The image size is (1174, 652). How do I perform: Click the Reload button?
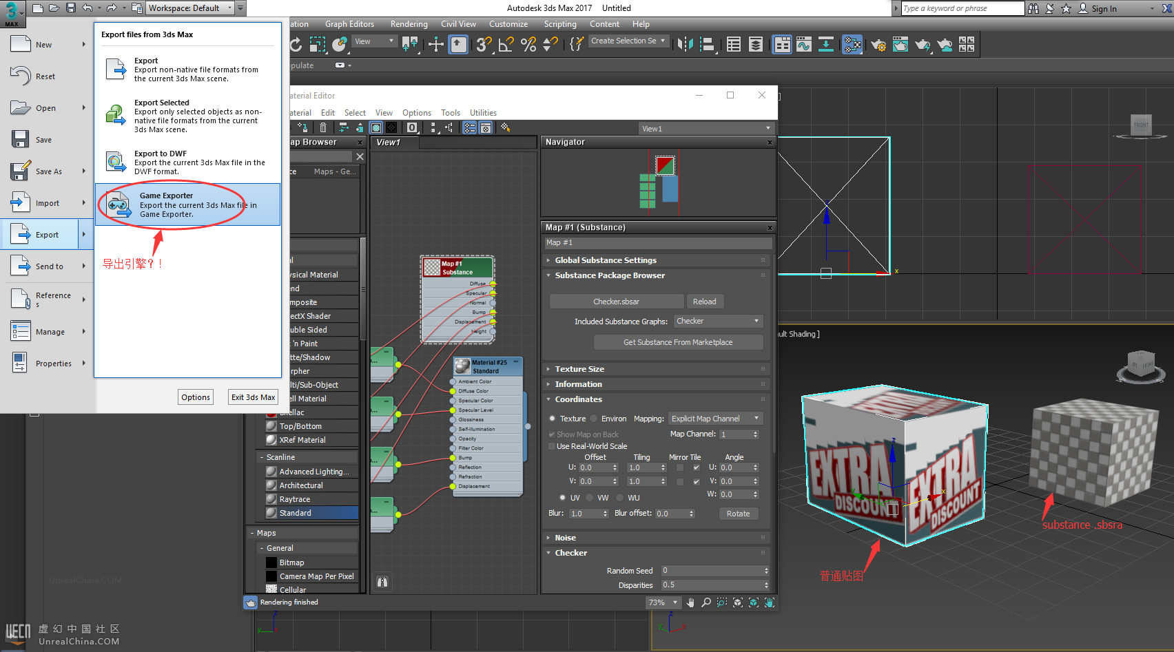coord(704,302)
